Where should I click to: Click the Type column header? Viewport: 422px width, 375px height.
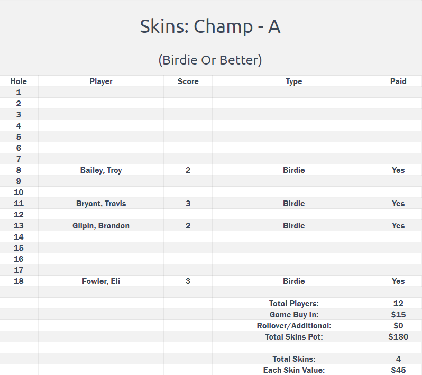click(x=293, y=81)
